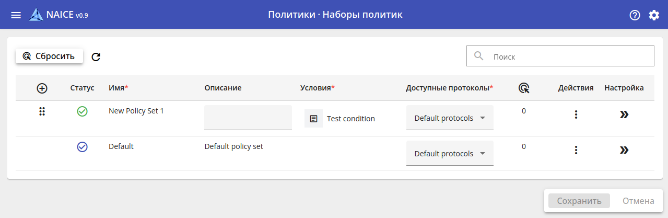Click the Сбросить reset button
This screenshot has width=668, height=218.
(49, 56)
